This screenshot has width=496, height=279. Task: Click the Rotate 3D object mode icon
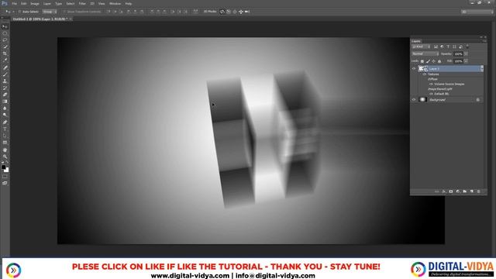coord(222,12)
